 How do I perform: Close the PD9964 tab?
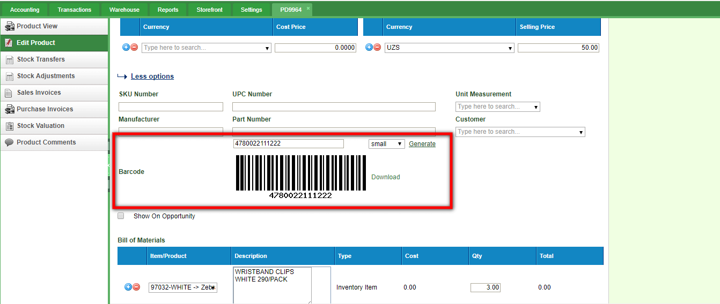[x=308, y=9]
